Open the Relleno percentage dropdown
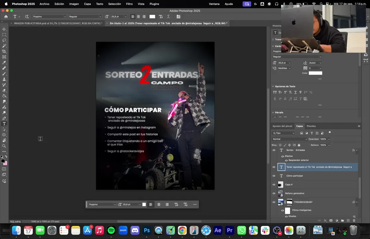This screenshot has height=239, width=370. coord(329,145)
